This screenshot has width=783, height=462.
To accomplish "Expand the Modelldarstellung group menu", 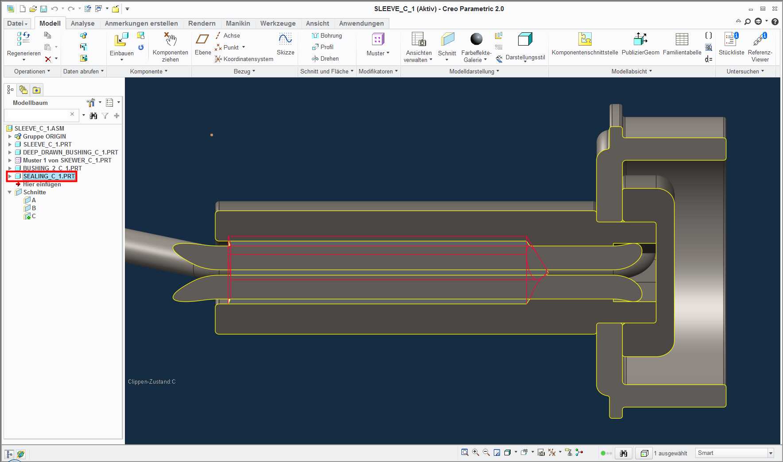I will [474, 71].
